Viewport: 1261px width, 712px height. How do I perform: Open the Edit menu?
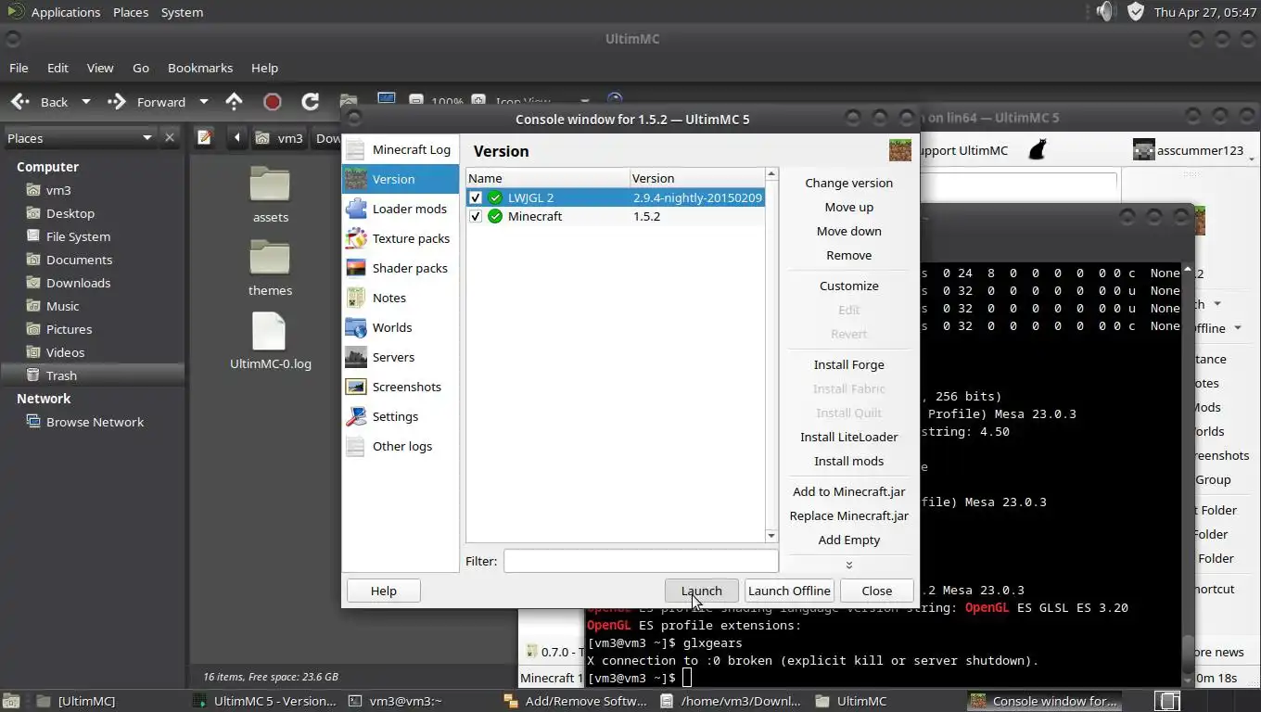point(57,68)
